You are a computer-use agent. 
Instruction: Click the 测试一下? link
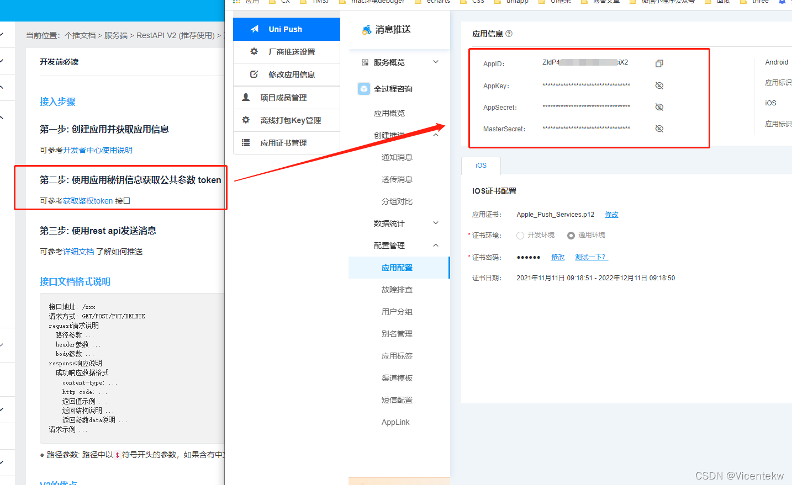[x=591, y=257]
